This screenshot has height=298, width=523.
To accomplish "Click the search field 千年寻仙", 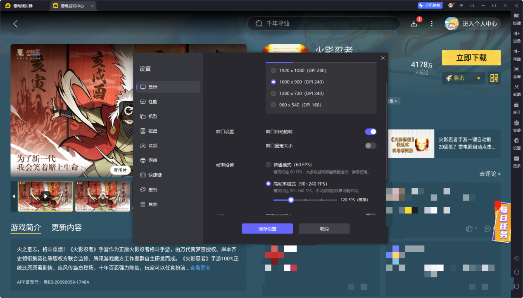I will point(324,24).
